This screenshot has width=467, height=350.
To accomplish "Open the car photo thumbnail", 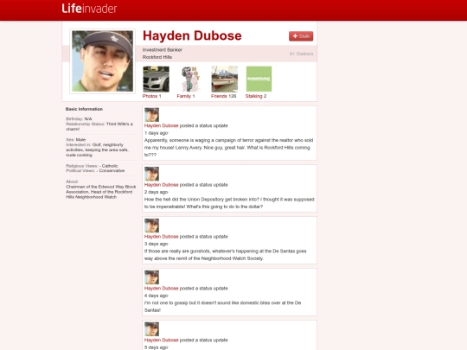I will point(156,79).
